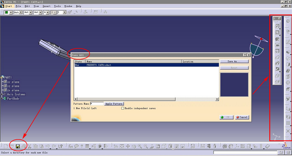
Task: Click the file list right scroll arrow
Action: 217,99
